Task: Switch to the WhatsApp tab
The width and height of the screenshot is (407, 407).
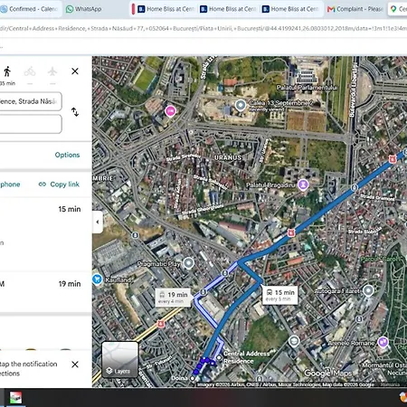Action: pyautogui.click(x=84, y=9)
